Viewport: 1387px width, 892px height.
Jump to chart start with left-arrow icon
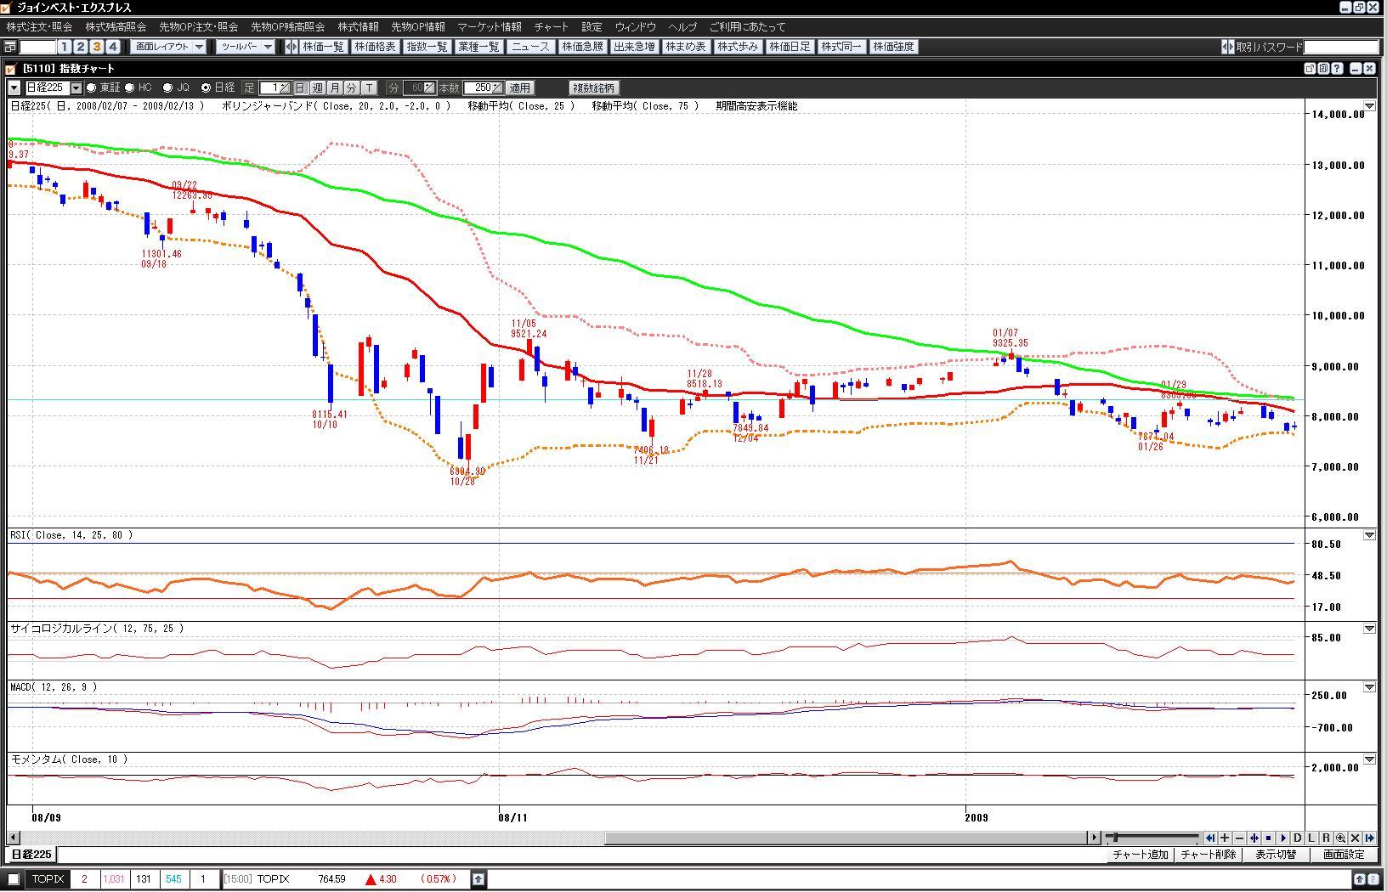pyautogui.click(x=1210, y=838)
